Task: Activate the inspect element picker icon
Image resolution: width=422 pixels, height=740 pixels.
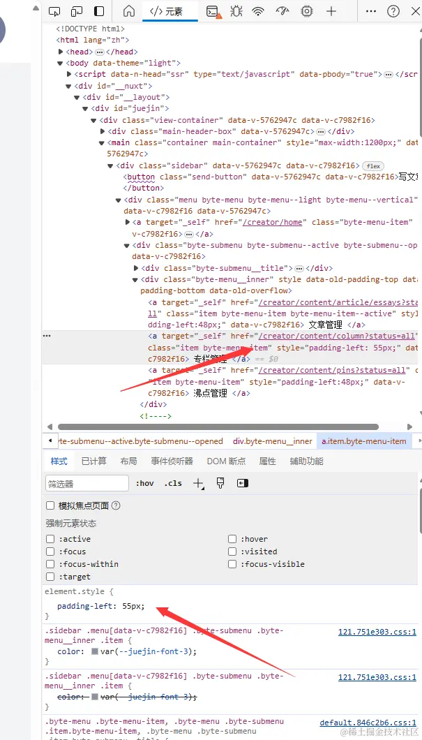Action: tap(54, 11)
